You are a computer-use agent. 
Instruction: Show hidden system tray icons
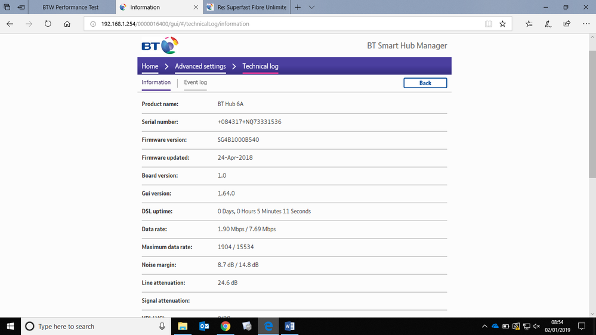tap(484, 326)
